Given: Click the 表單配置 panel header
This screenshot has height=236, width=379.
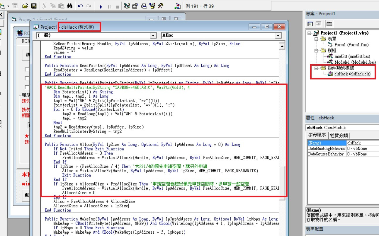Looking at the screenshot, I should tap(342, 229).
